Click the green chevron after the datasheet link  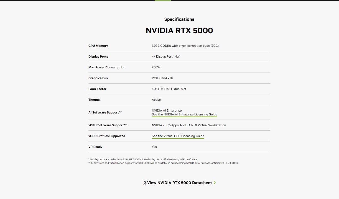215,183
